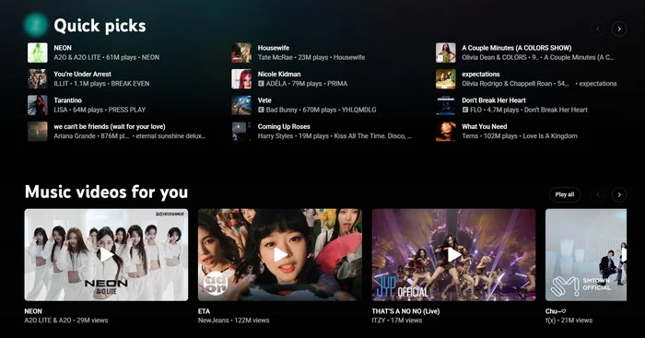Open album PRESS PLAY link
This screenshot has height=338, width=645.
127,110
